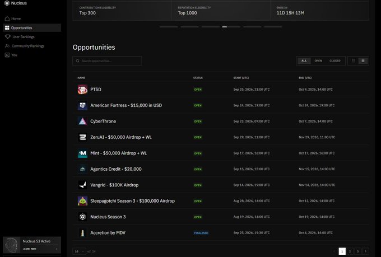Click the Top 300 contribution eligibility
Viewport: 381px width, 257px height.
[87, 13]
